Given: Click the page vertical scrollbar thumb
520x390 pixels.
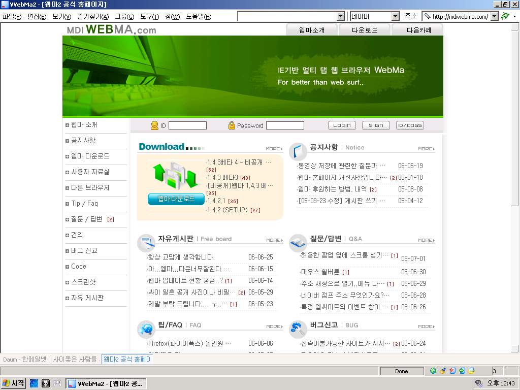Looking at the screenshot, I should (515, 118).
